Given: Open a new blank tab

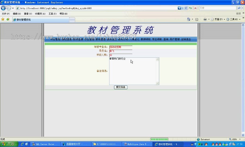Looking at the screenshot, I should [72, 20].
